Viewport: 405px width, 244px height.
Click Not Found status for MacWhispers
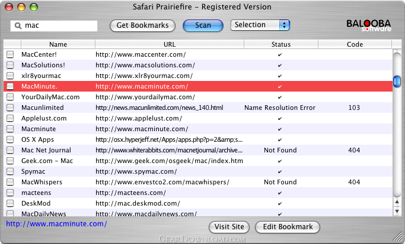[x=280, y=182]
